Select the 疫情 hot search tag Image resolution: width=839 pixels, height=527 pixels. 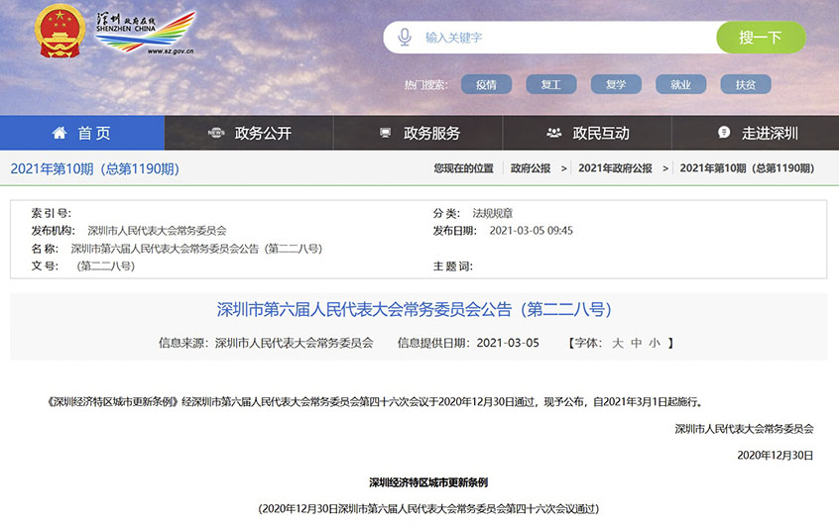coord(486,84)
